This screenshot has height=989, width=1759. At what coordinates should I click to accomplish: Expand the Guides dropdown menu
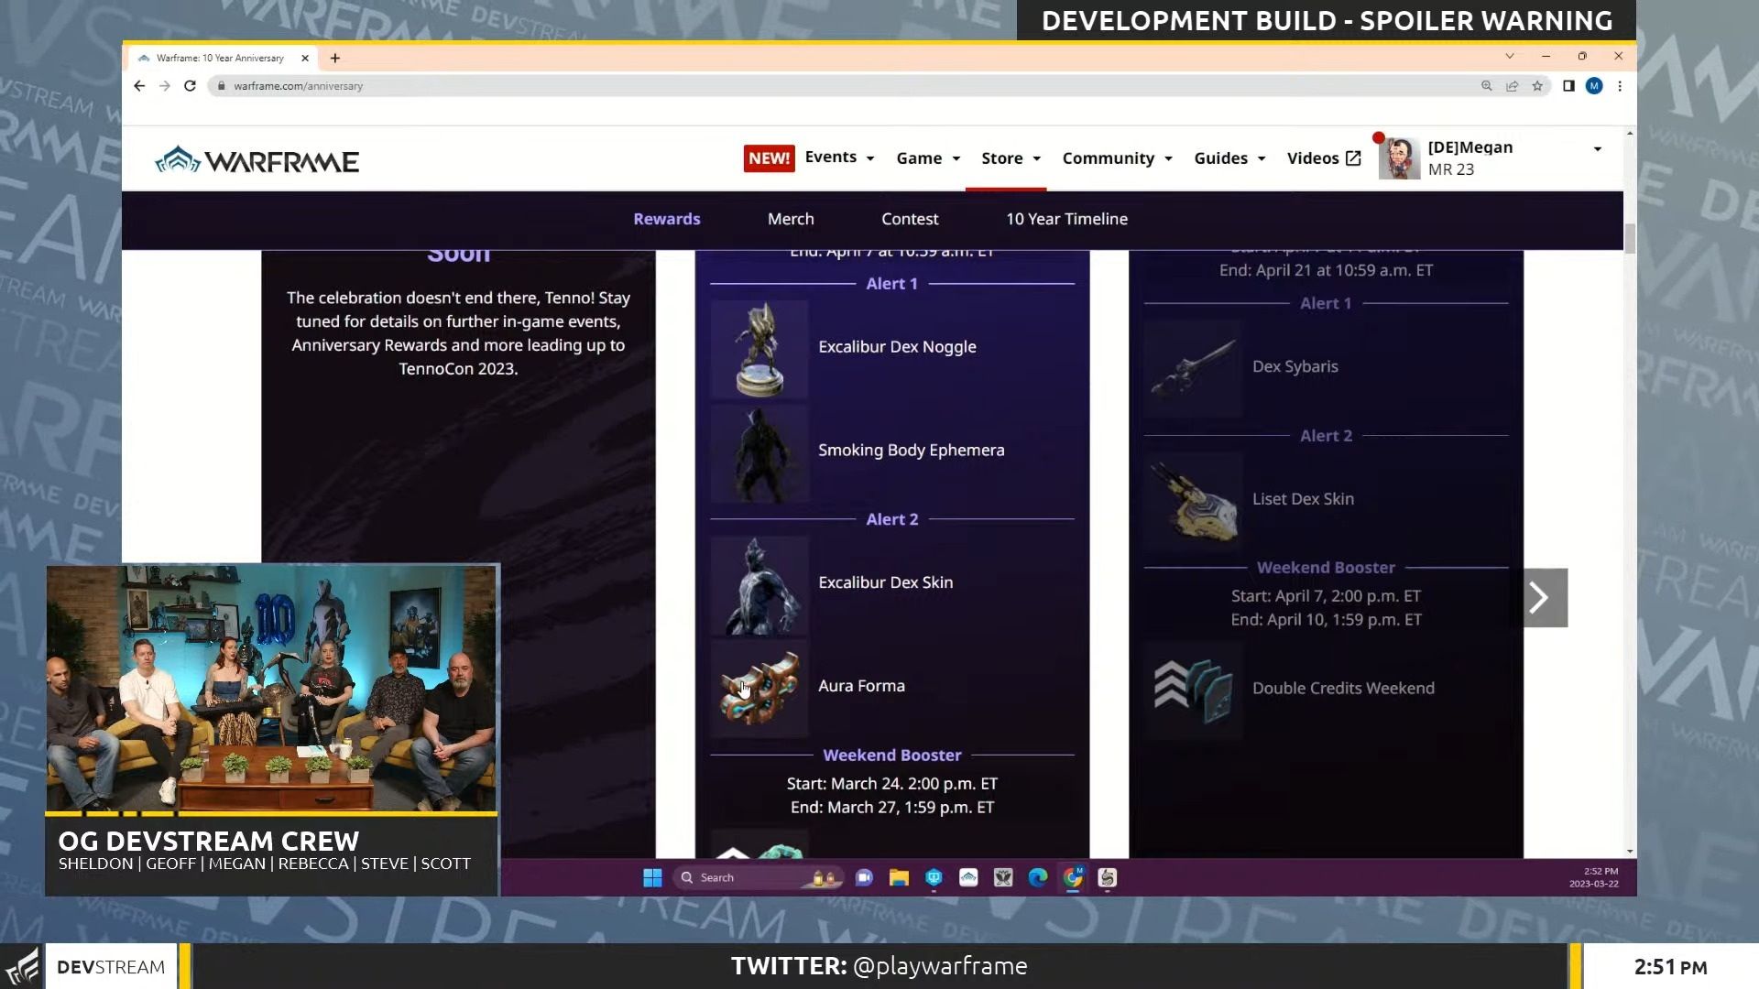pyautogui.click(x=1229, y=158)
